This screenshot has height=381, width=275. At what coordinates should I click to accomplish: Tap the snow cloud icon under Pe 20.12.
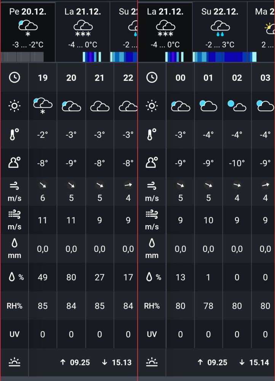point(28,28)
